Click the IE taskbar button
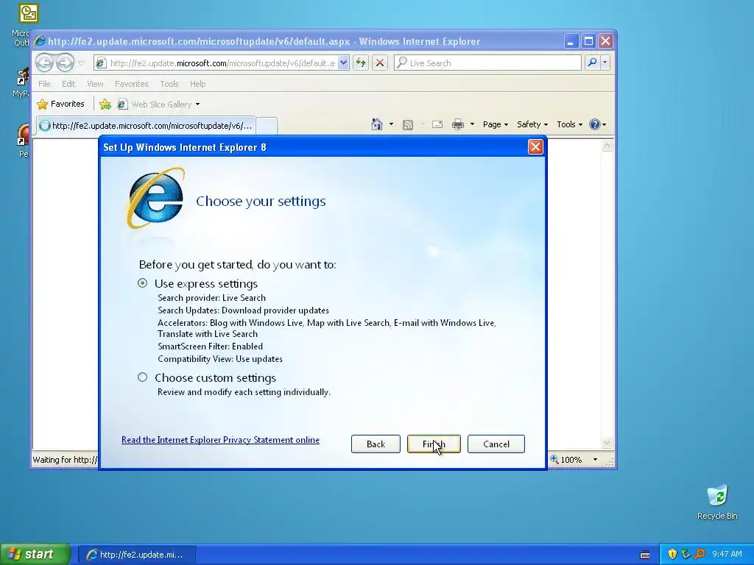 136,555
